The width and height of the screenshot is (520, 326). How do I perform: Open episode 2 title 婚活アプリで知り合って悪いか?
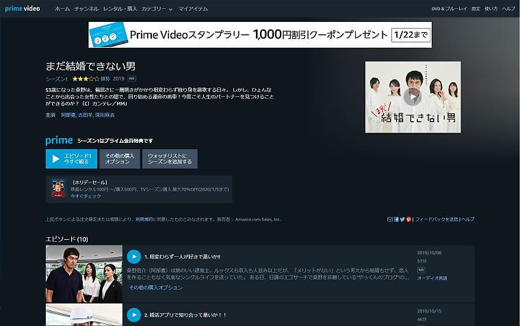pyautogui.click(x=185, y=315)
